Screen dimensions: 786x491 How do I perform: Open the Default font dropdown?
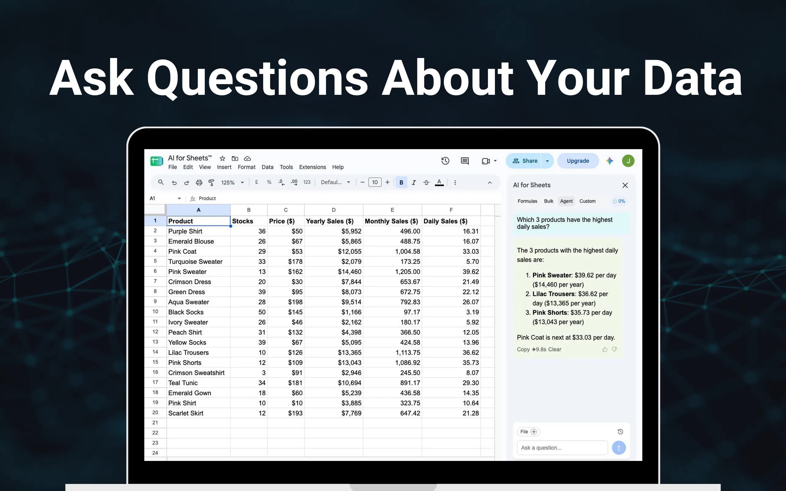pos(336,183)
